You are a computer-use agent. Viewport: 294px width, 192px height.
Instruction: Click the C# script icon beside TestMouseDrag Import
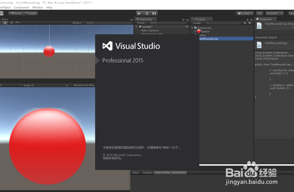pos(259,26)
